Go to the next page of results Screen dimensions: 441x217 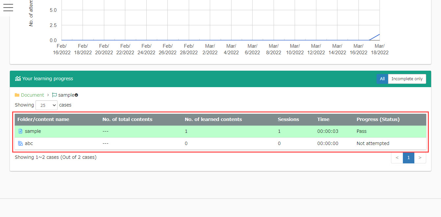click(x=420, y=158)
